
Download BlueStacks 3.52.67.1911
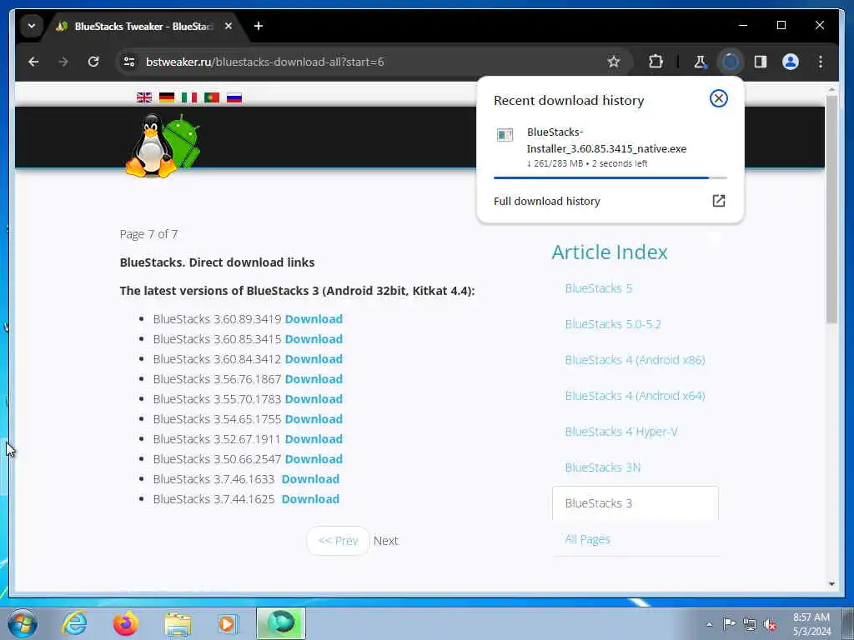tap(314, 439)
